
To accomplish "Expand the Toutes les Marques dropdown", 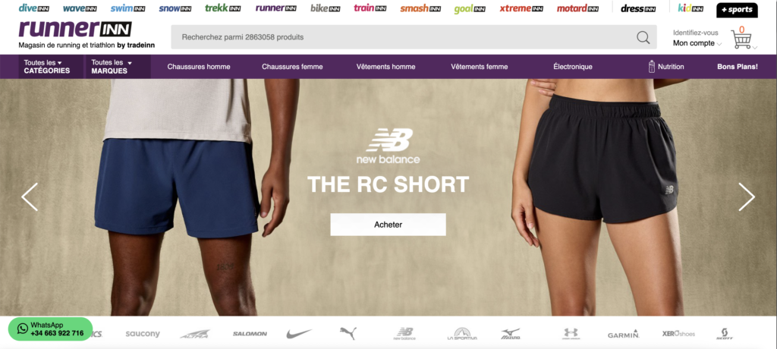I will click(118, 67).
